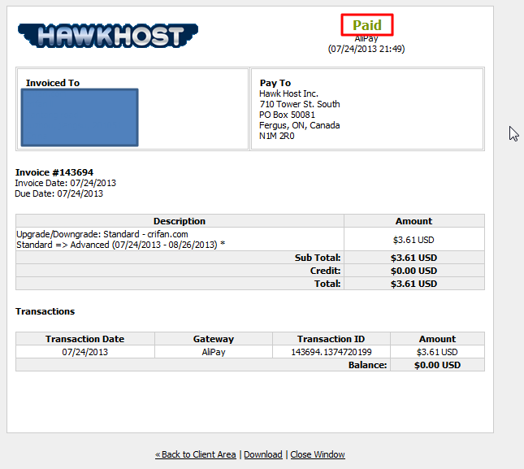Image resolution: width=524 pixels, height=469 pixels.
Task: Open the Download link
Action: pos(263,454)
